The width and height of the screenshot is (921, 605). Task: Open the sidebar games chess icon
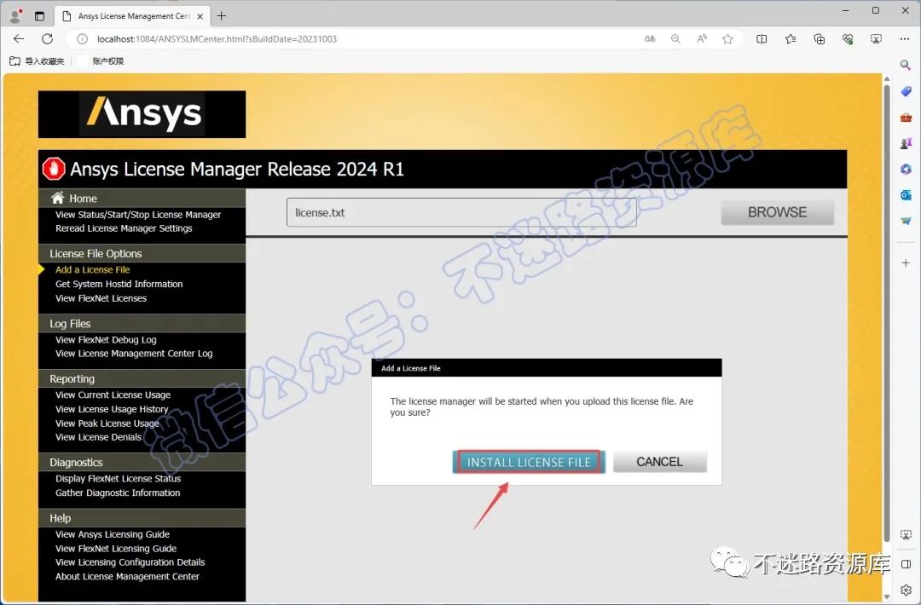tap(906, 143)
